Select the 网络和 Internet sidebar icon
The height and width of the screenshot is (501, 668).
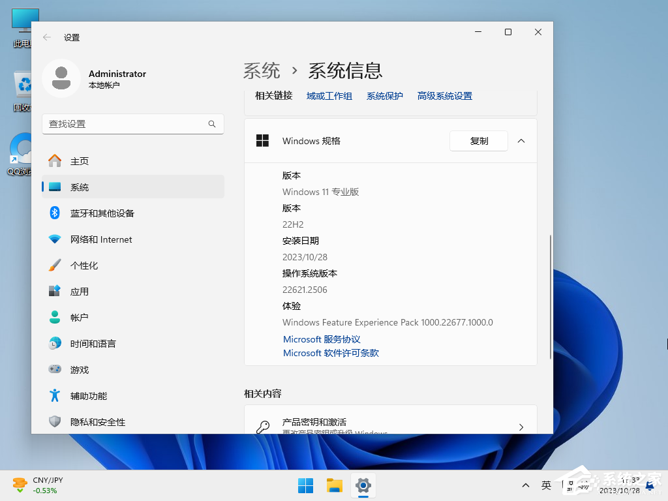tap(55, 239)
